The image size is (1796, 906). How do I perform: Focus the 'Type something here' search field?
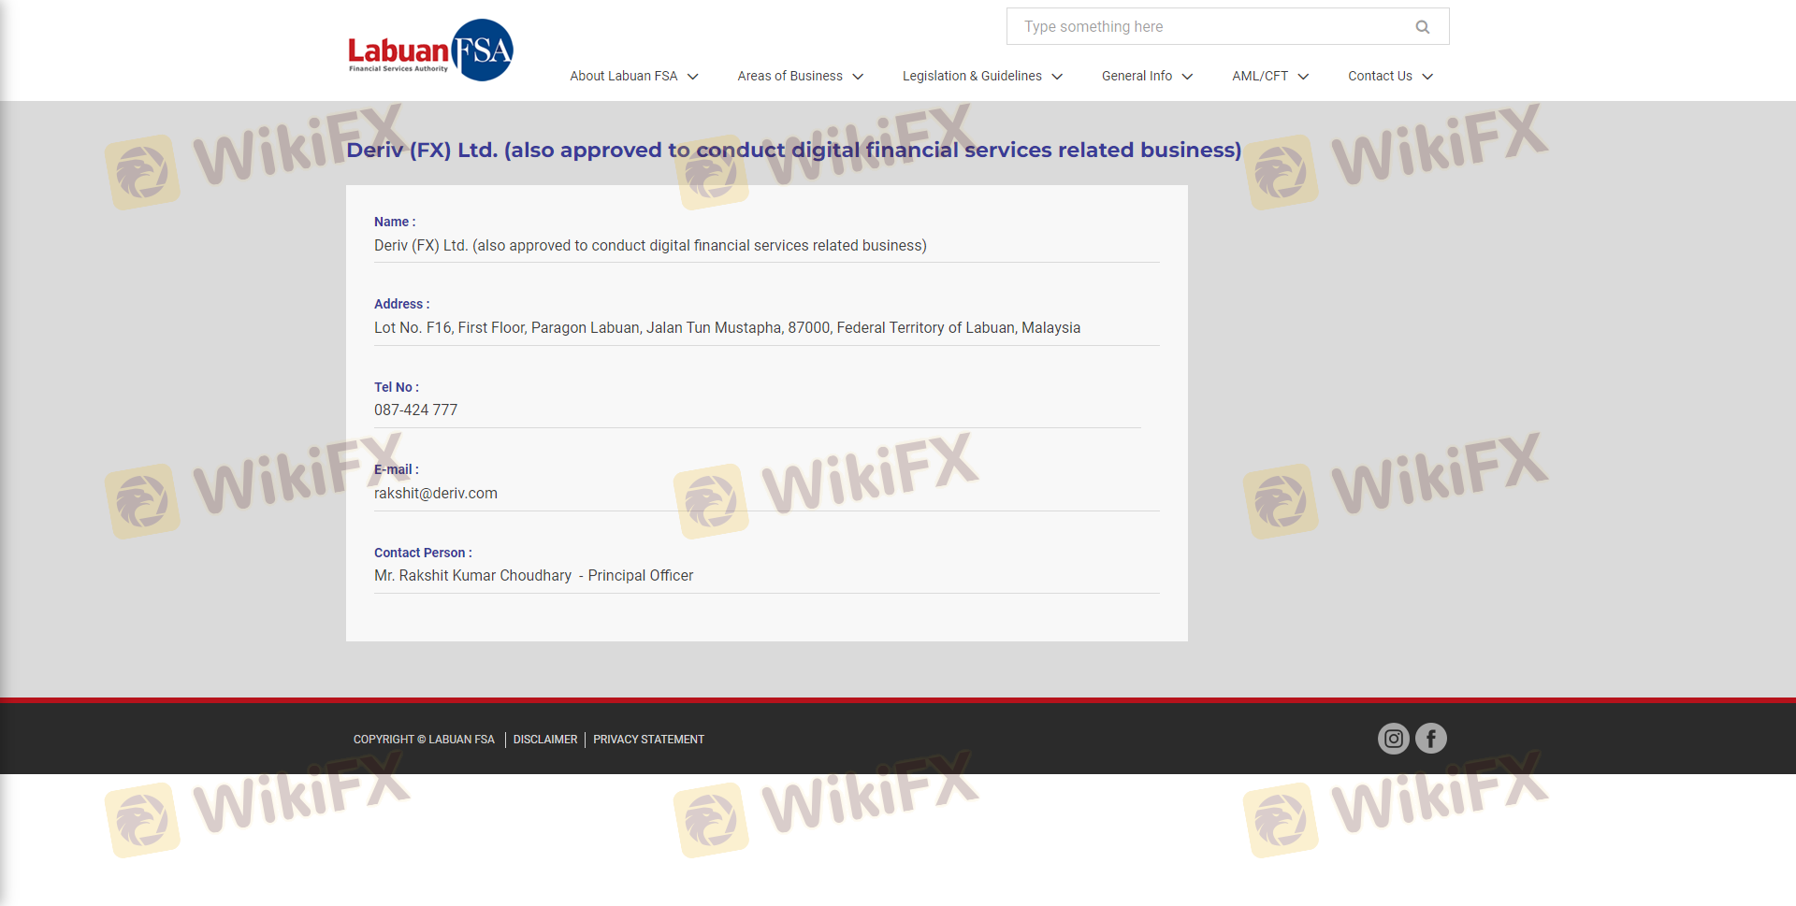[1207, 27]
